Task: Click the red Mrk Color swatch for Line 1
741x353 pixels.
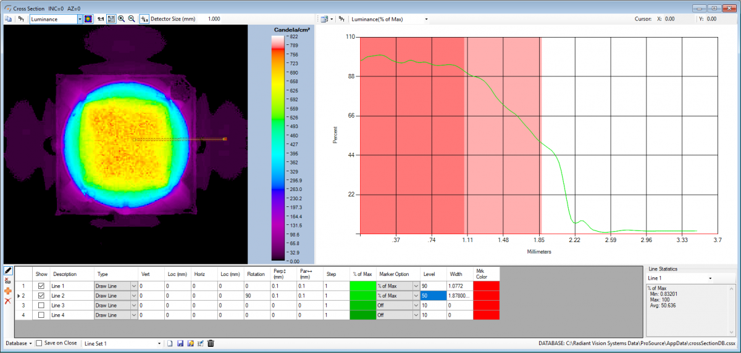Action: click(486, 286)
